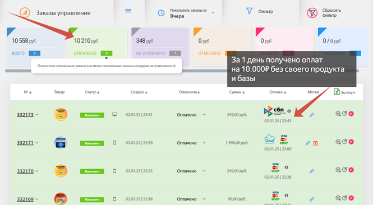
Task: Expand the chevron next to order 332171
Action: tap(37, 143)
